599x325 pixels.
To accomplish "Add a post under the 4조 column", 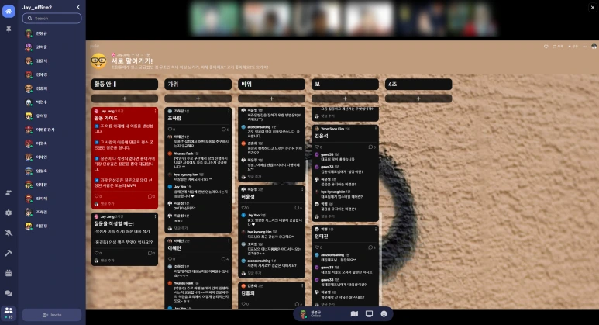I will 418,99.
